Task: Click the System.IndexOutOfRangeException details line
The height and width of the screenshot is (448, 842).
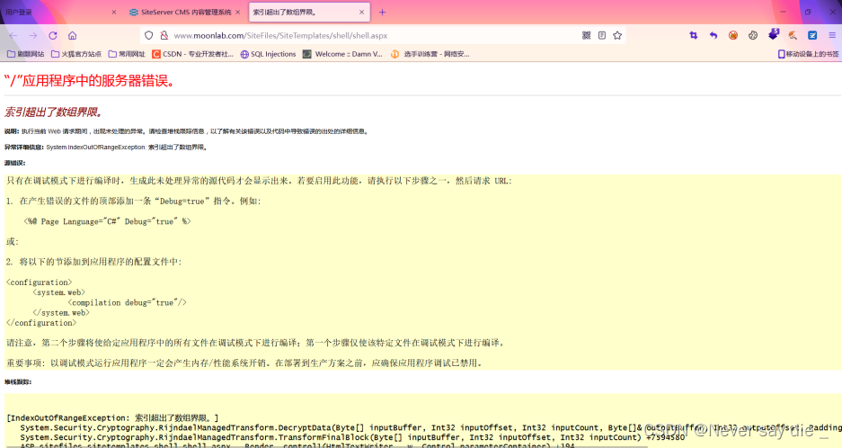Action: click(x=106, y=147)
